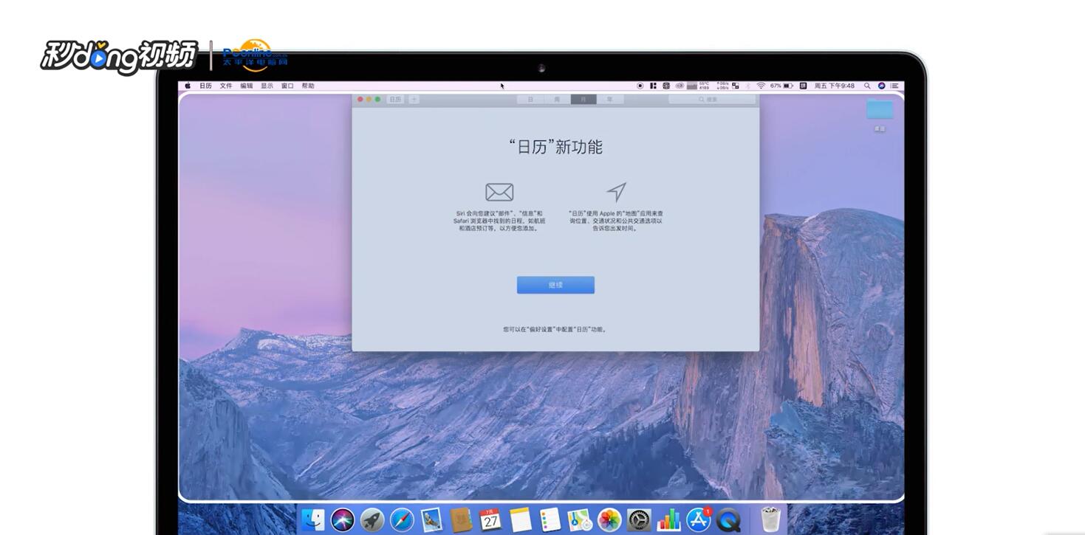The height and width of the screenshot is (535, 1085).
Task: Open the Trash in the Dock
Action: pos(770,519)
